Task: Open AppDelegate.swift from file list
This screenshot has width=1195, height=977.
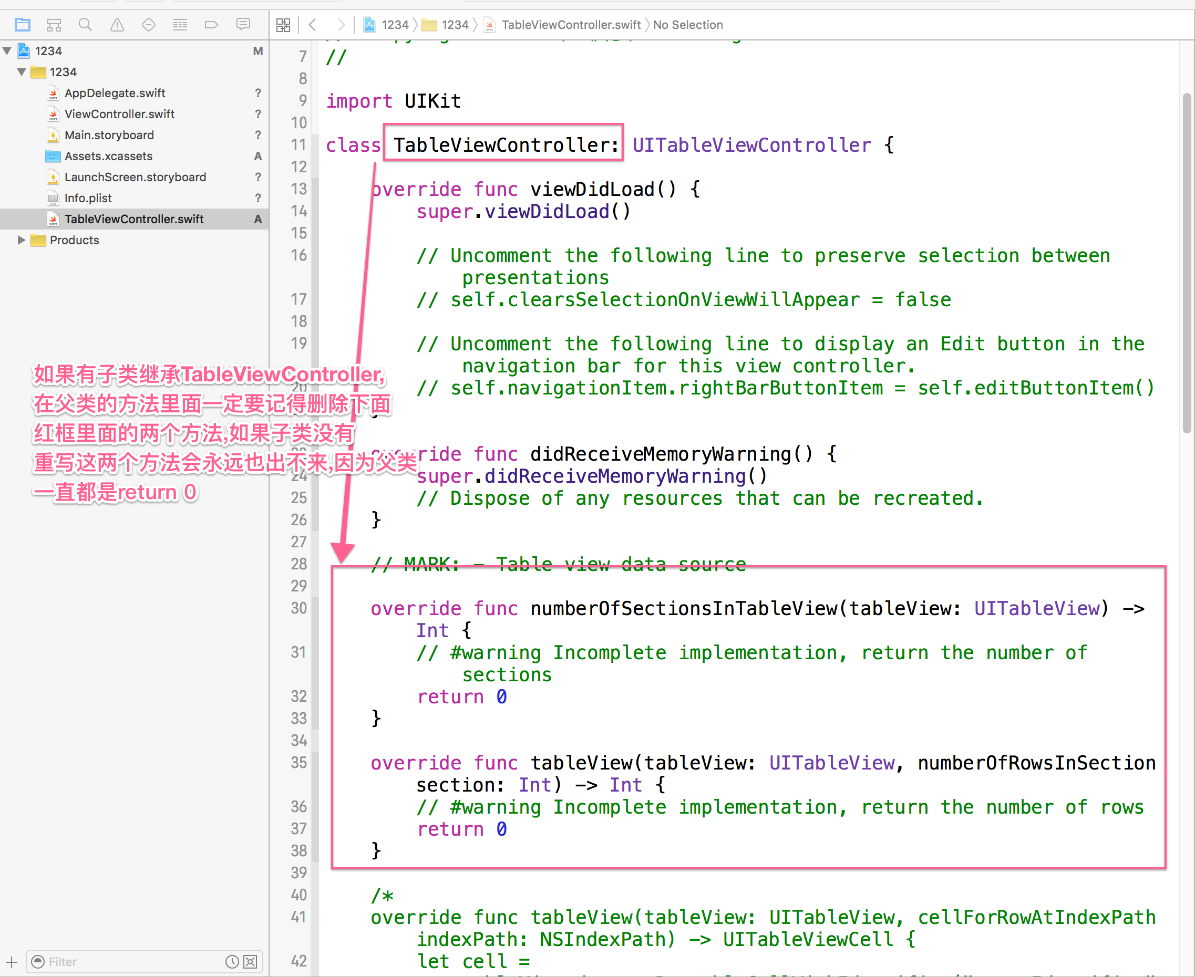Action: pos(114,92)
